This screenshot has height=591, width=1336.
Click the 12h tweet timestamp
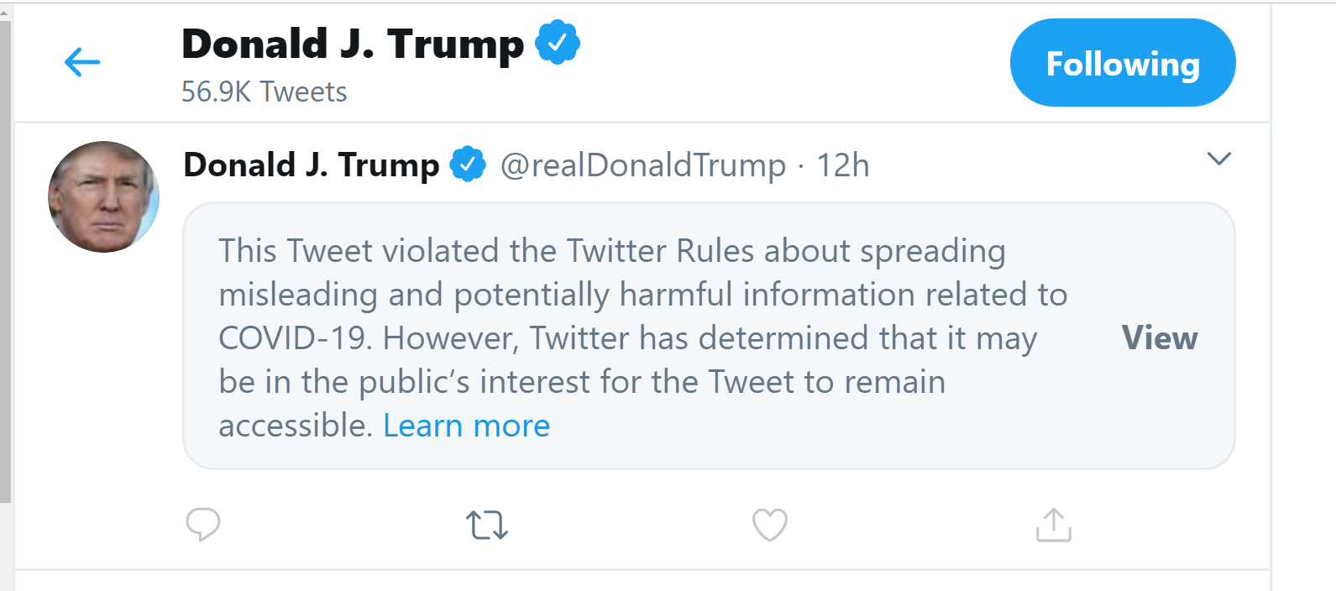click(x=843, y=165)
